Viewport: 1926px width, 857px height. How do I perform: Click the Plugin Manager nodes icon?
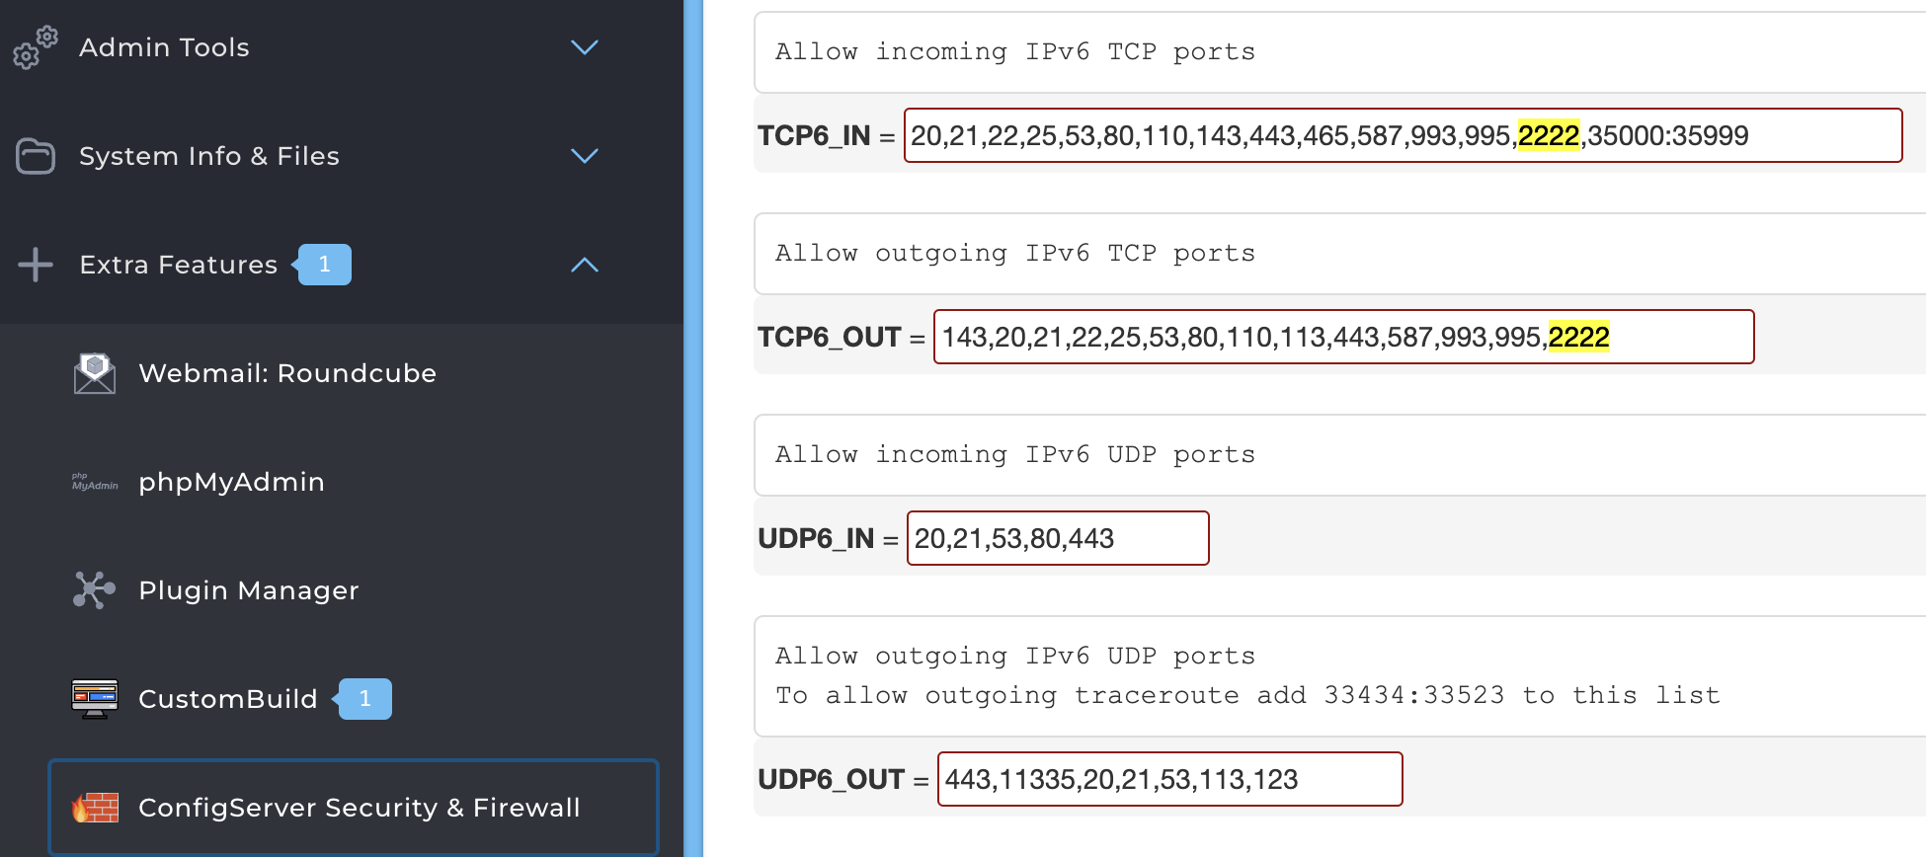95,590
